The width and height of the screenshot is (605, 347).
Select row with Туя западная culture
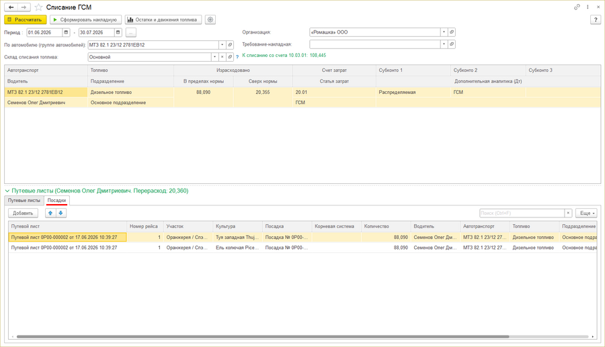302,237
